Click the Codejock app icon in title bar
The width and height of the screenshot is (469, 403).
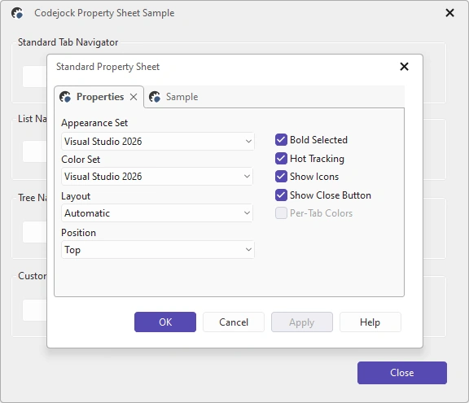(17, 13)
